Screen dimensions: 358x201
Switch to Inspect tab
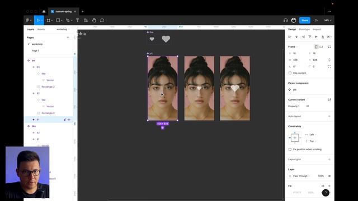tap(317, 30)
